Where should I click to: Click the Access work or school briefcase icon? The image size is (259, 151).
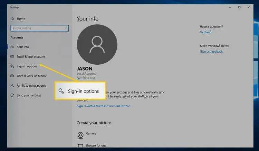[x=12, y=76]
